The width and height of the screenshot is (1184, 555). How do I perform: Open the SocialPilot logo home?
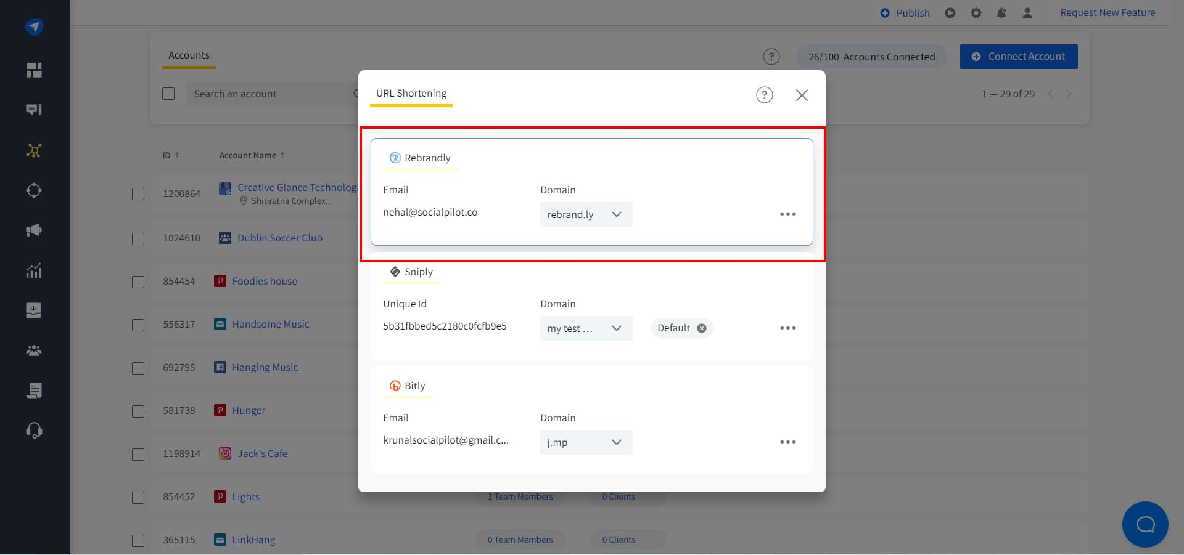click(x=34, y=26)
